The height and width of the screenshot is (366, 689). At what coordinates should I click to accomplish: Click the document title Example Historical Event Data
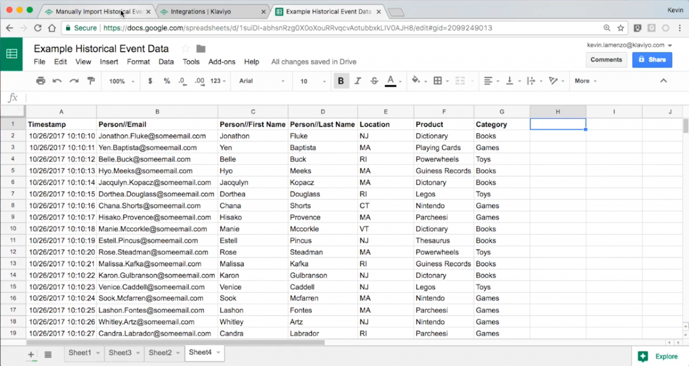pos(101,49)
